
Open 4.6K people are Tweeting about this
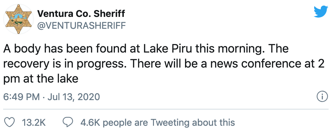tap(158, 123)
